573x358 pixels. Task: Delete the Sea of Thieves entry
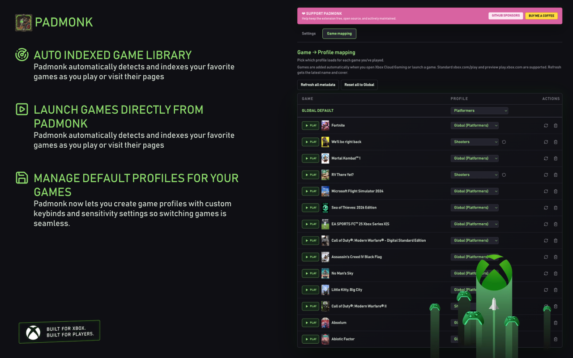pyautogui.click(x=556, y=208)
